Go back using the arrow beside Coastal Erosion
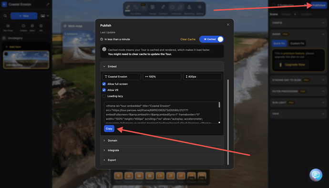 point(4,4)
